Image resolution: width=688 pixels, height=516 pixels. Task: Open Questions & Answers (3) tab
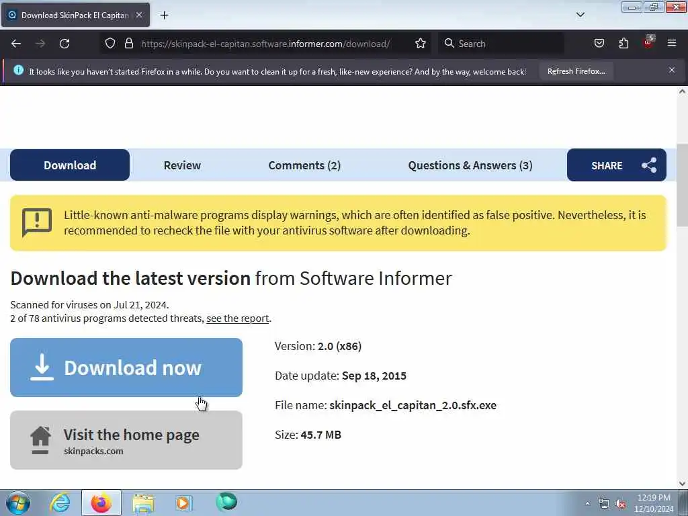[x=470, y=165]
